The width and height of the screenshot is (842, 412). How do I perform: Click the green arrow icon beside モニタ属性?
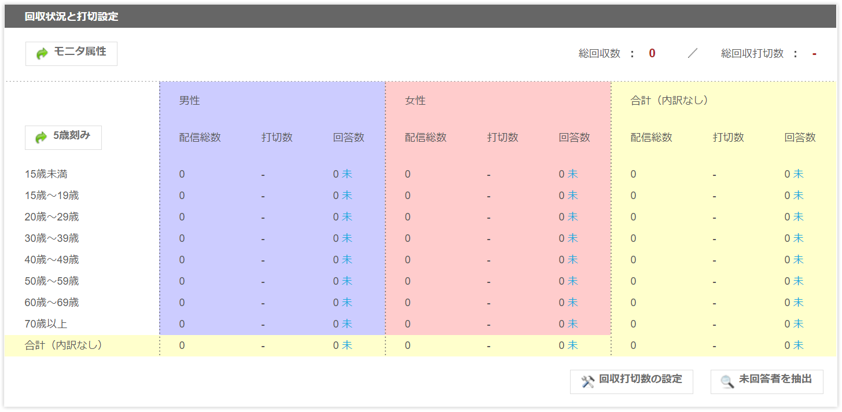click(x=42, y=53)
